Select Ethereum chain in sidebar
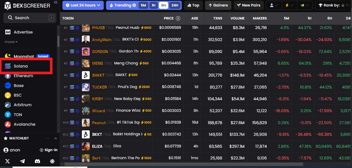The height and width of the screenshot is (168, 352). point(19,76)
